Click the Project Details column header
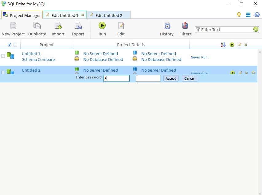This screenshot has height=195, width=262. click(131, 45)
